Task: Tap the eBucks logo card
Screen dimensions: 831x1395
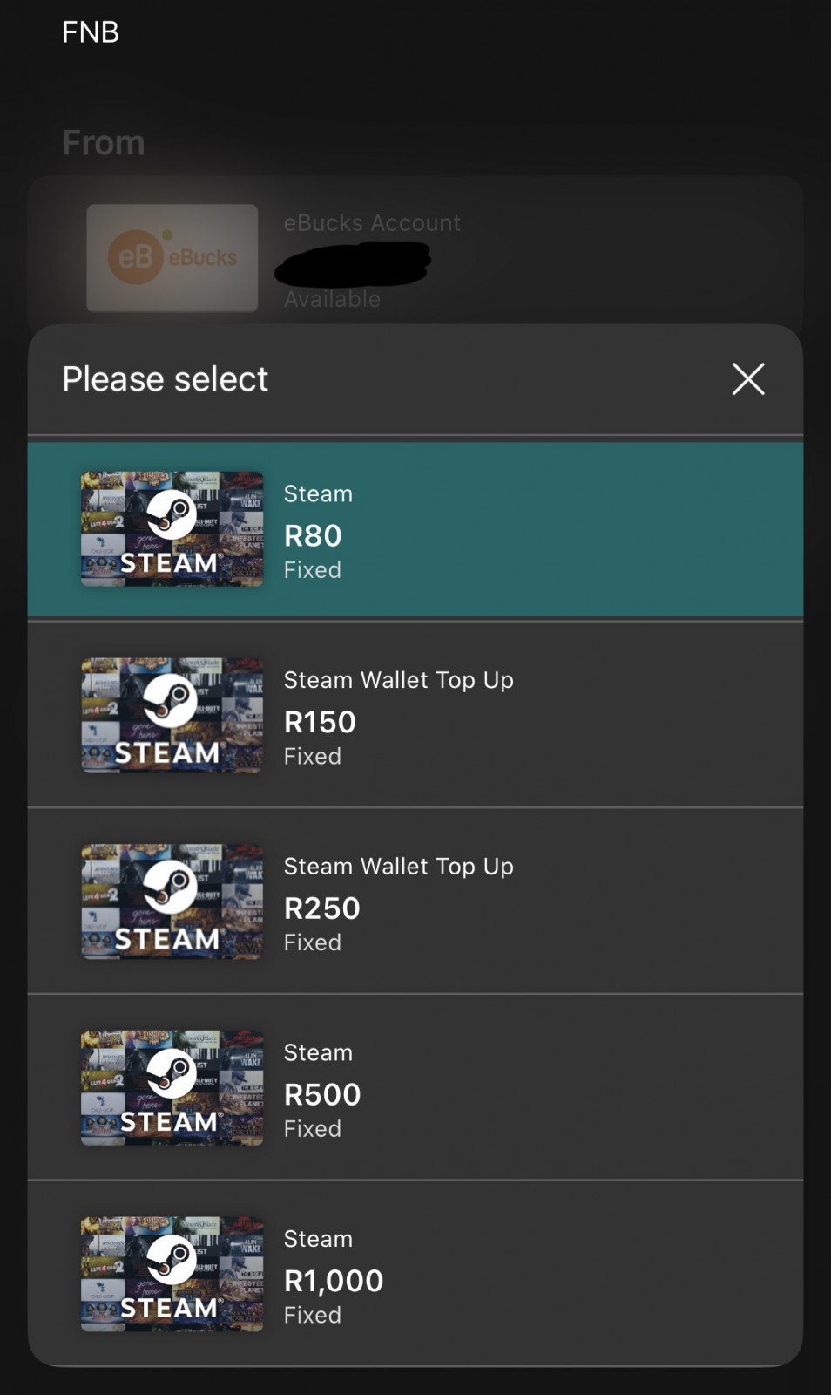Action: pyautogui.click(x=172, y=258)
